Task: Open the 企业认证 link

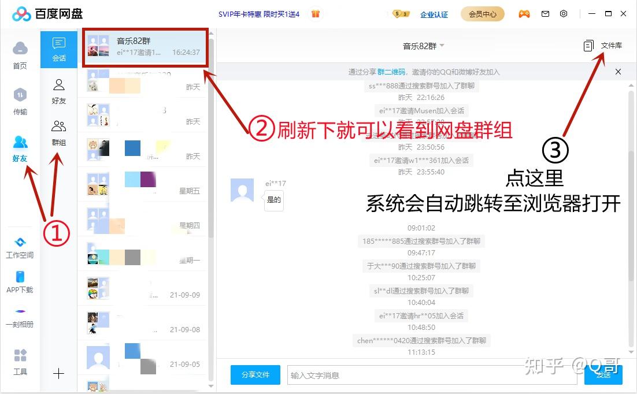Action: 434,14
